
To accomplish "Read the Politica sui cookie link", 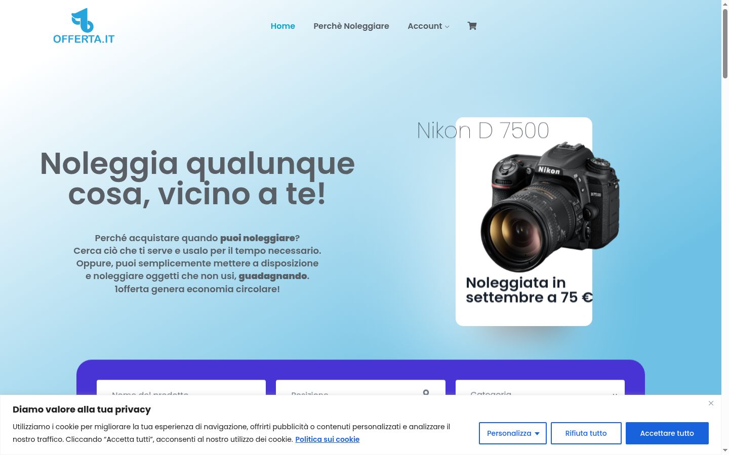I will [x=328, y=439].
